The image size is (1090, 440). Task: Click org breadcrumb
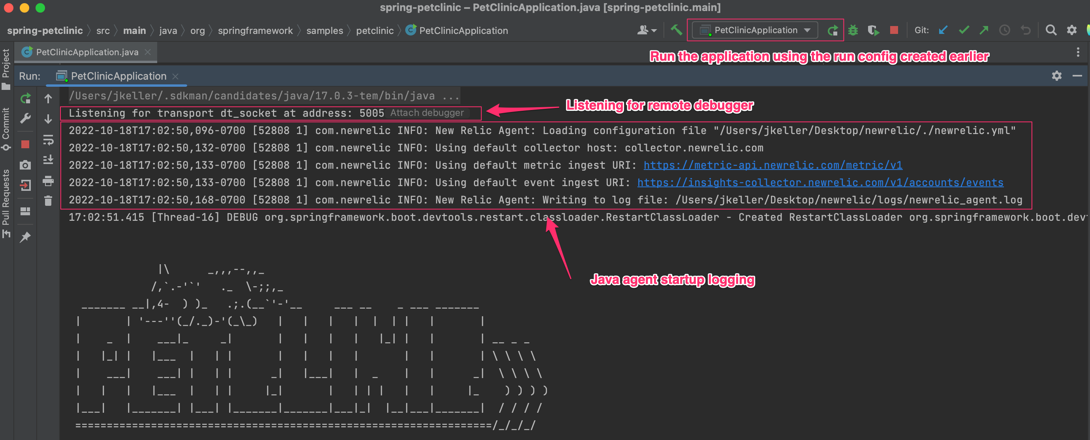click(x=197, y=30)
